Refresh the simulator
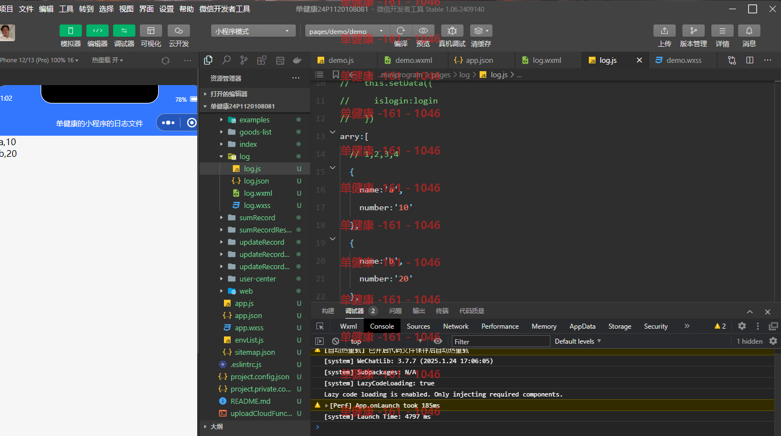This screenshot has width=781, height=436. coord(165,61)
